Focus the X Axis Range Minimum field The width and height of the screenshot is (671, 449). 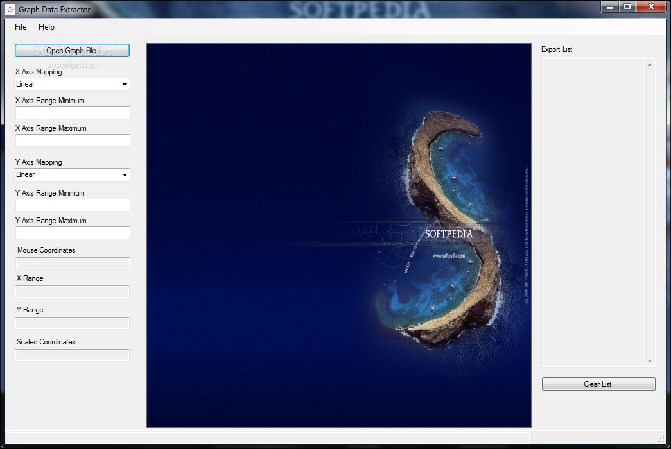point(73,113)
